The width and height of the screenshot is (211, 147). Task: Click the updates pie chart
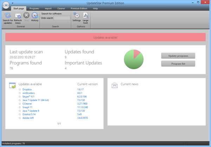tap(134, 59)
